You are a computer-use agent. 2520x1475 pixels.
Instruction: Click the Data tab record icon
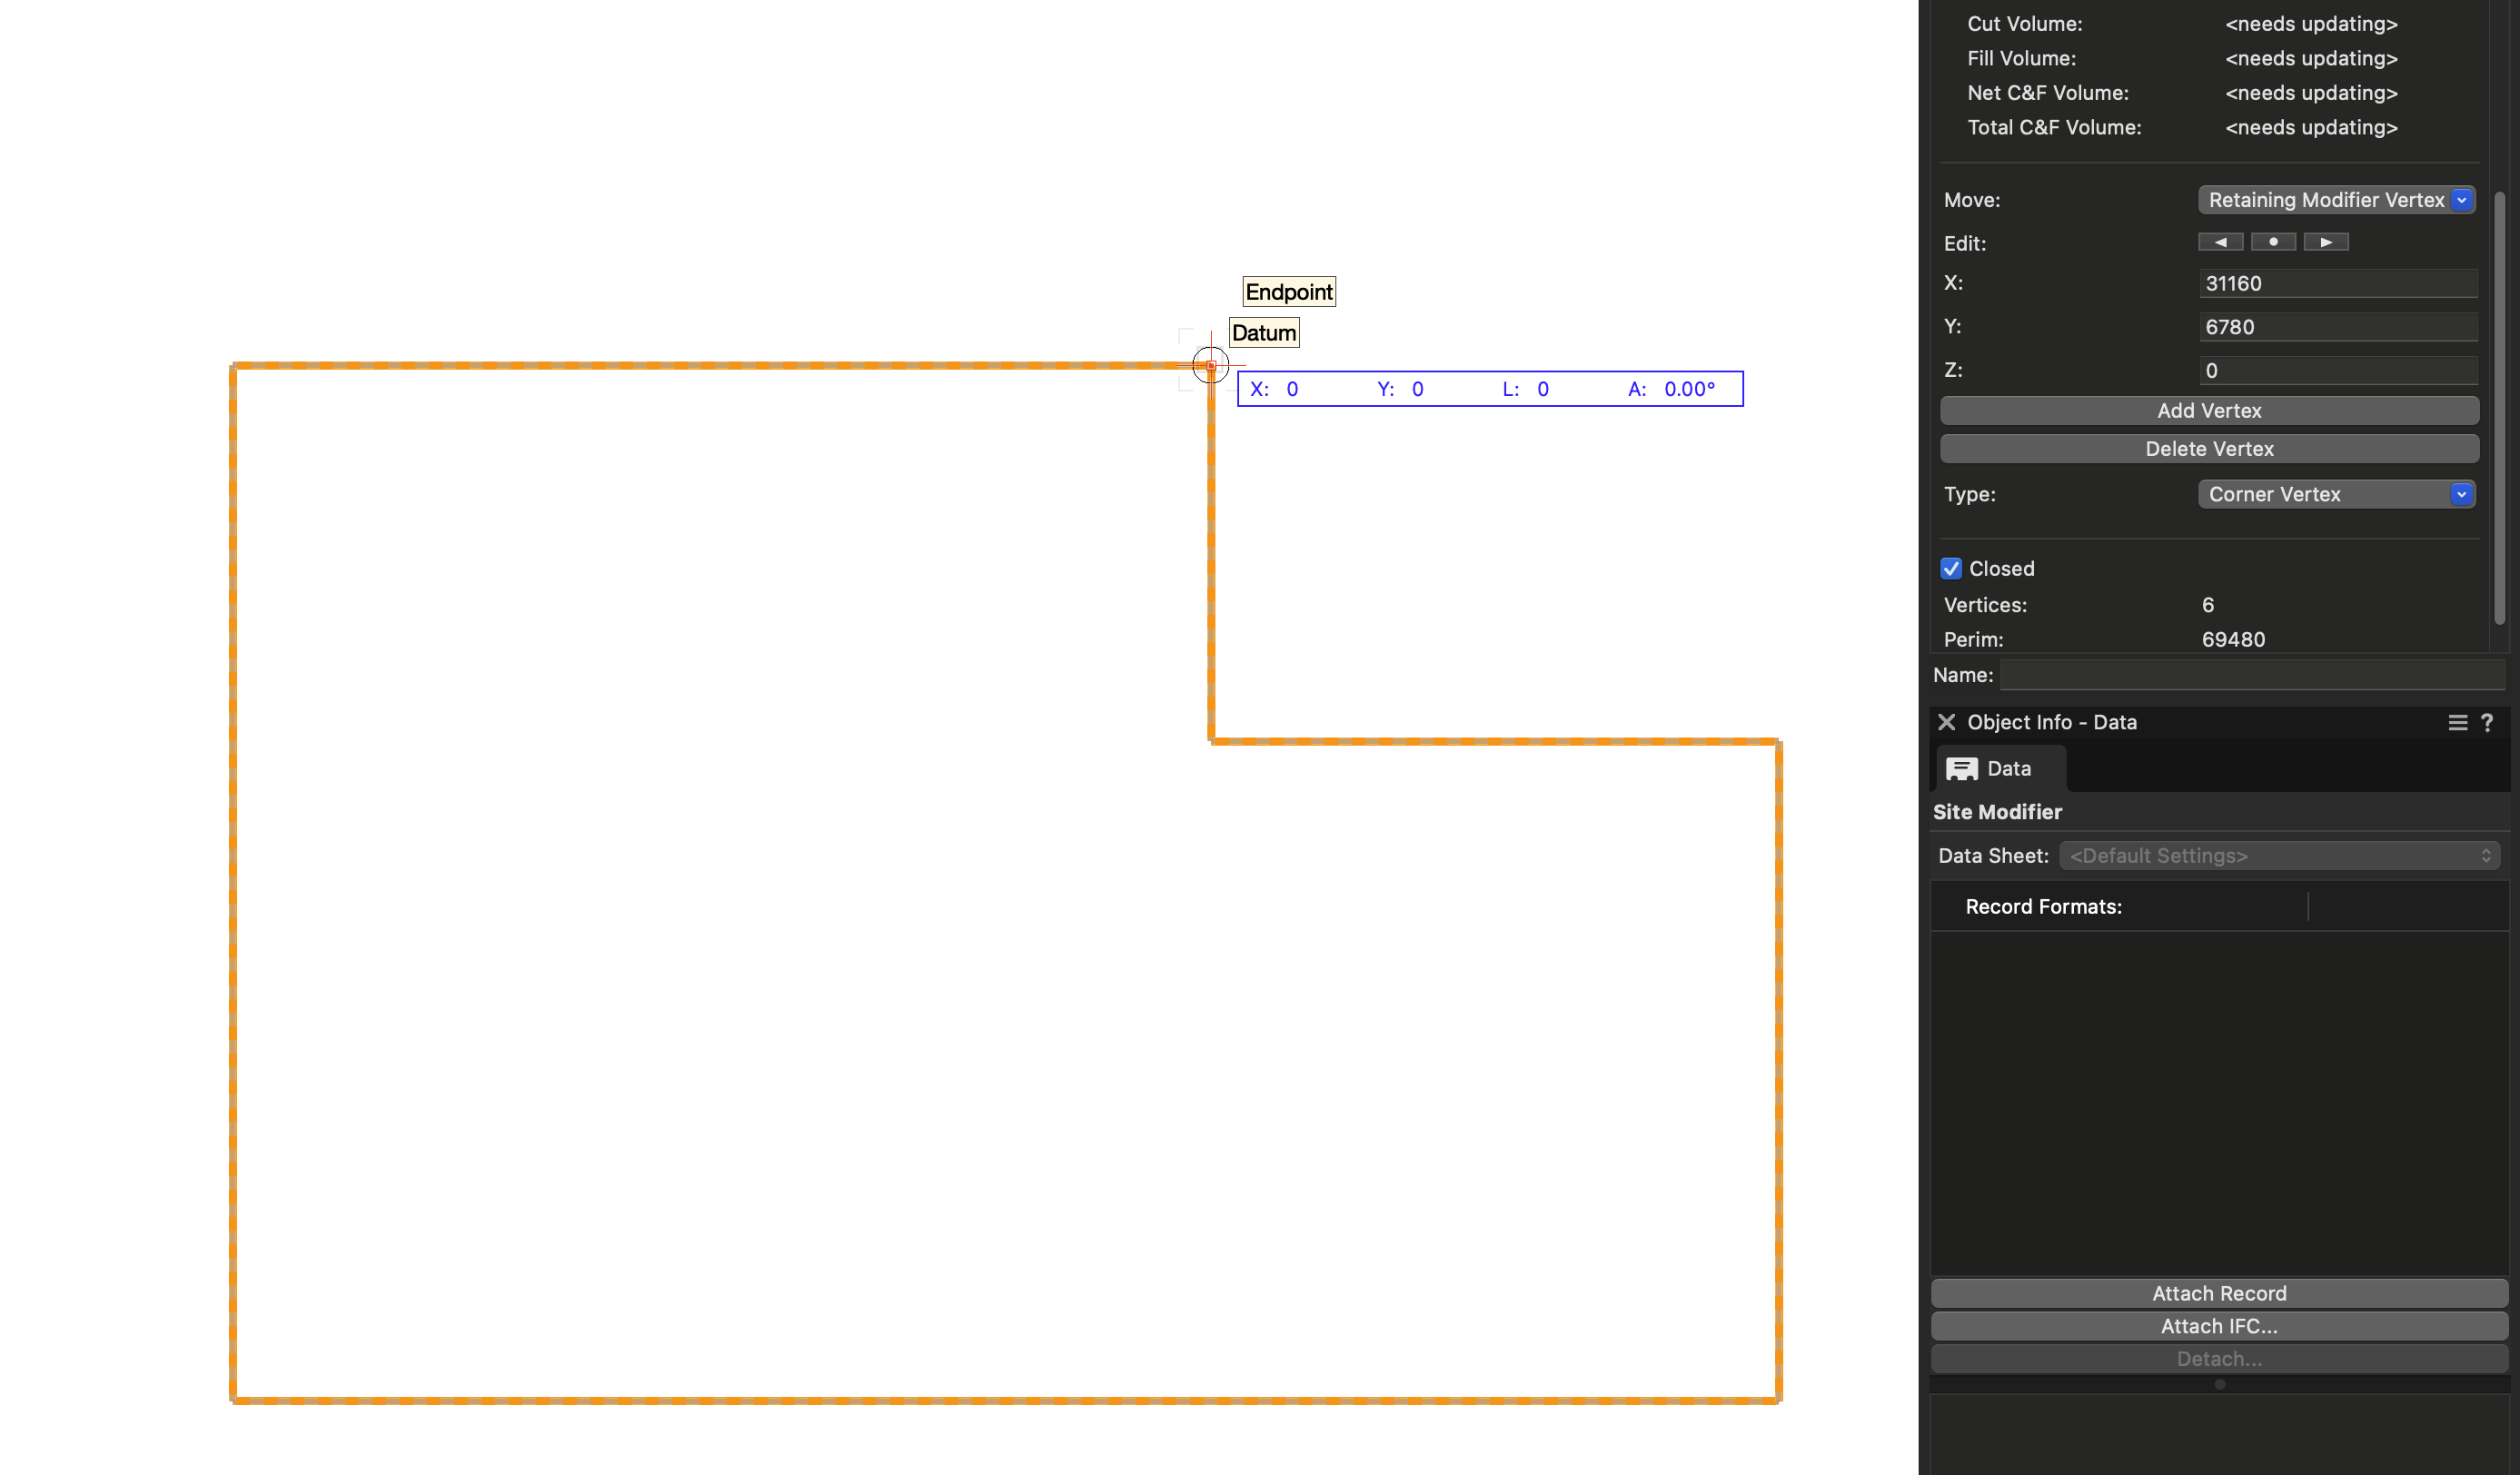(x=1961, y=768)
